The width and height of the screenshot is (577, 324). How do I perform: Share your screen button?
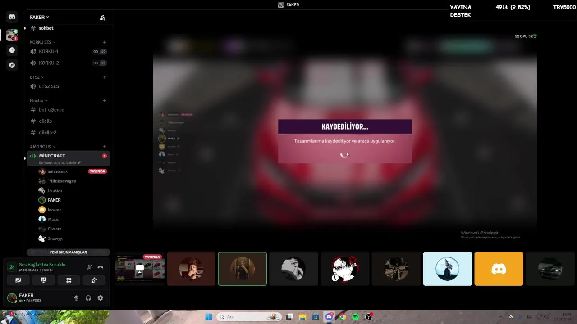(43, 280)
